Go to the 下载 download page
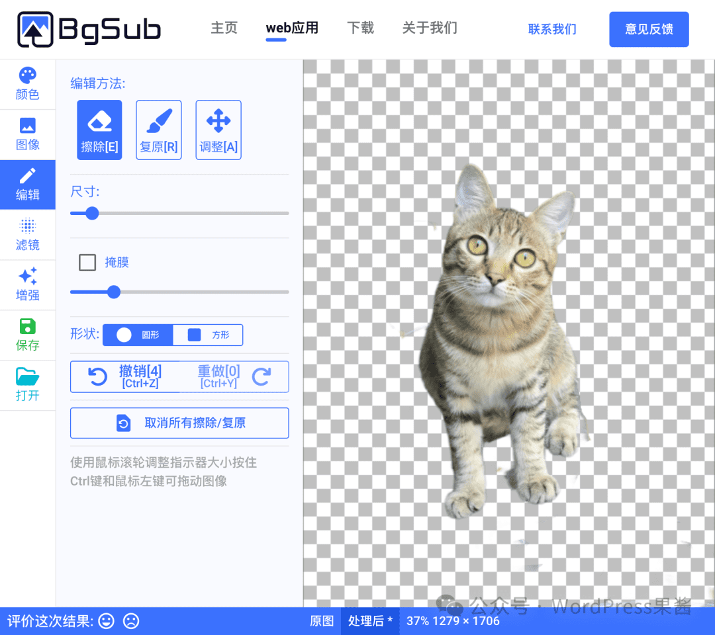Viewport: 715px width, 635px height. tap(360, 28)
